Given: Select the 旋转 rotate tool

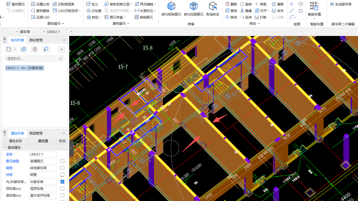Looking at the screenshot, I should (x=246, y=4).
